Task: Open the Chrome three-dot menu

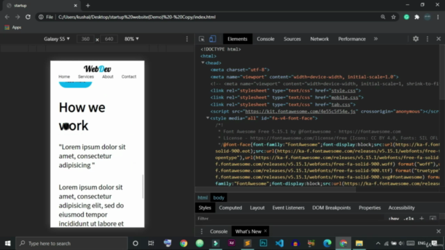Action: click(x=438, y=17)
